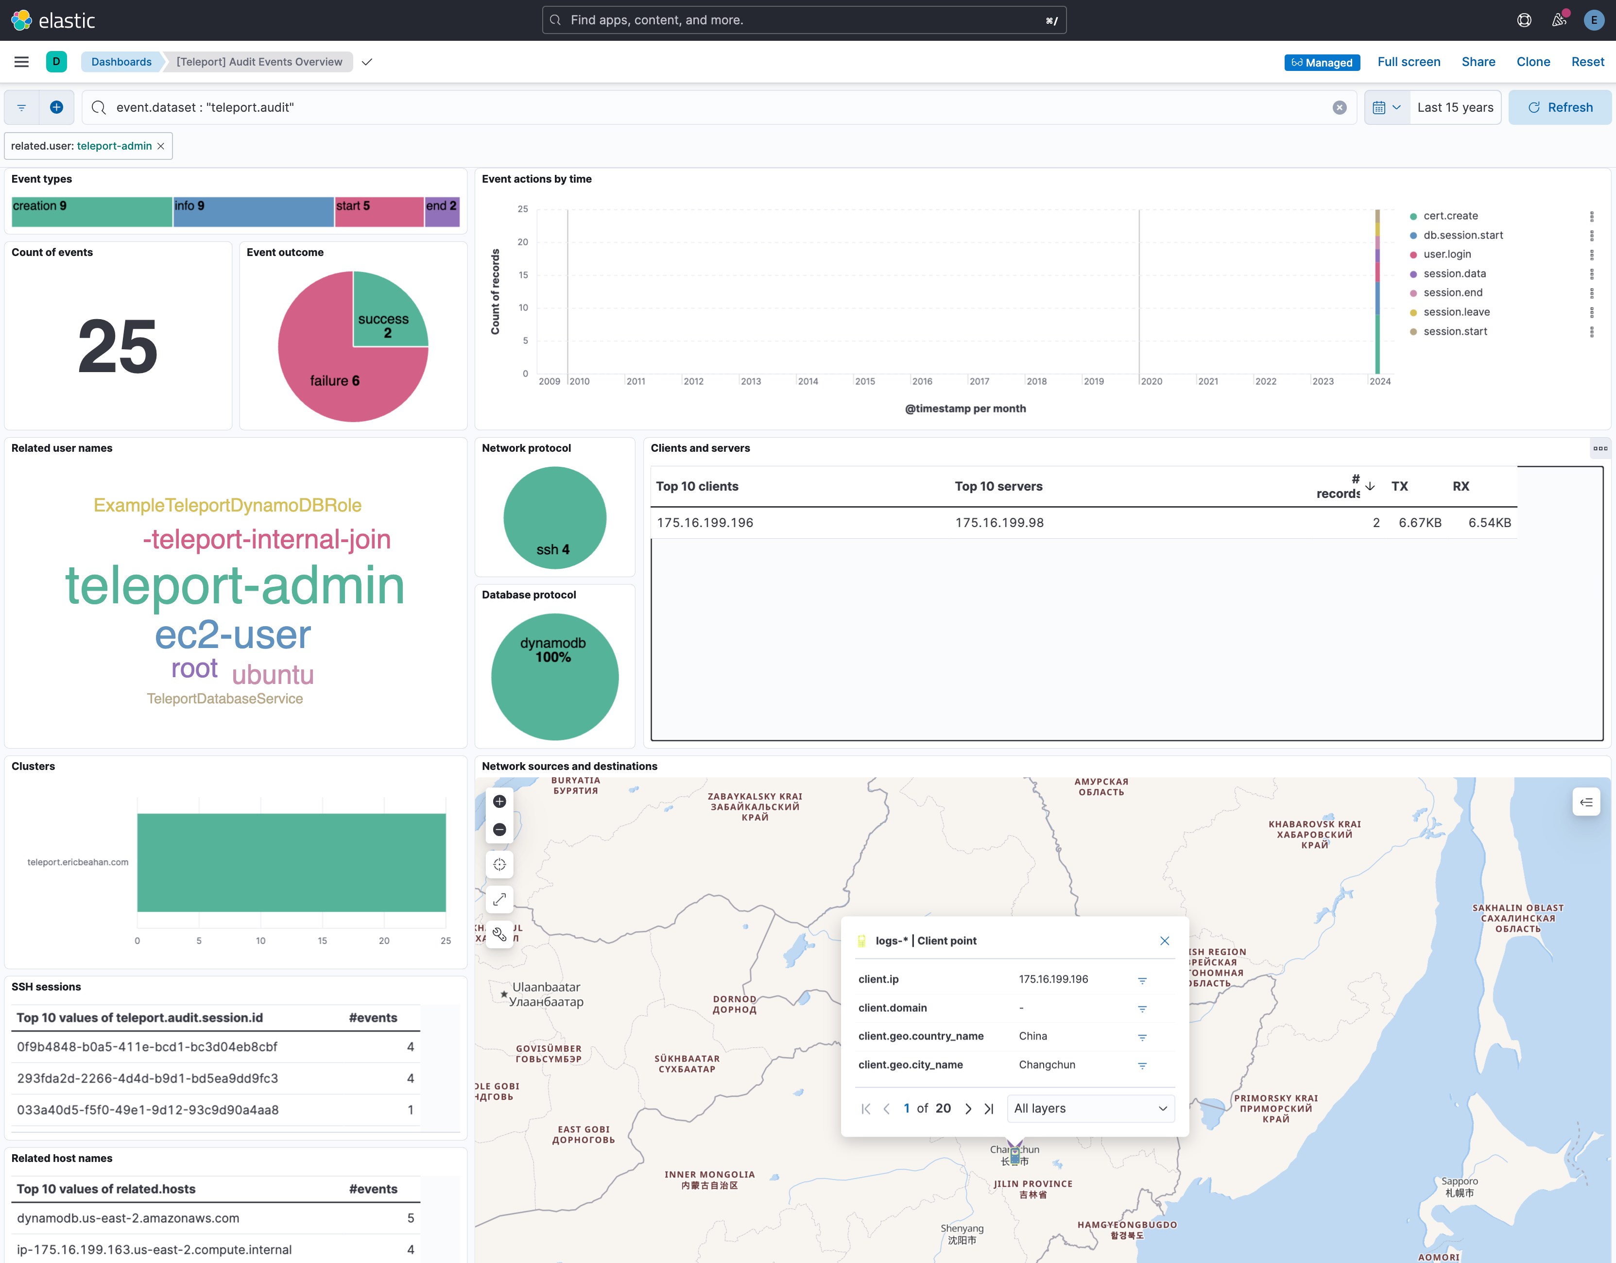1616x1263 pixels.
Task: Click the Top 10 servers column header
Action: tap(998, 486)
